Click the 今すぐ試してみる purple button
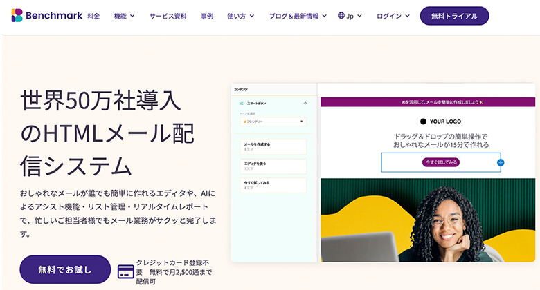The height and width of the screenshot is (290, 540). tap(441, 162)
